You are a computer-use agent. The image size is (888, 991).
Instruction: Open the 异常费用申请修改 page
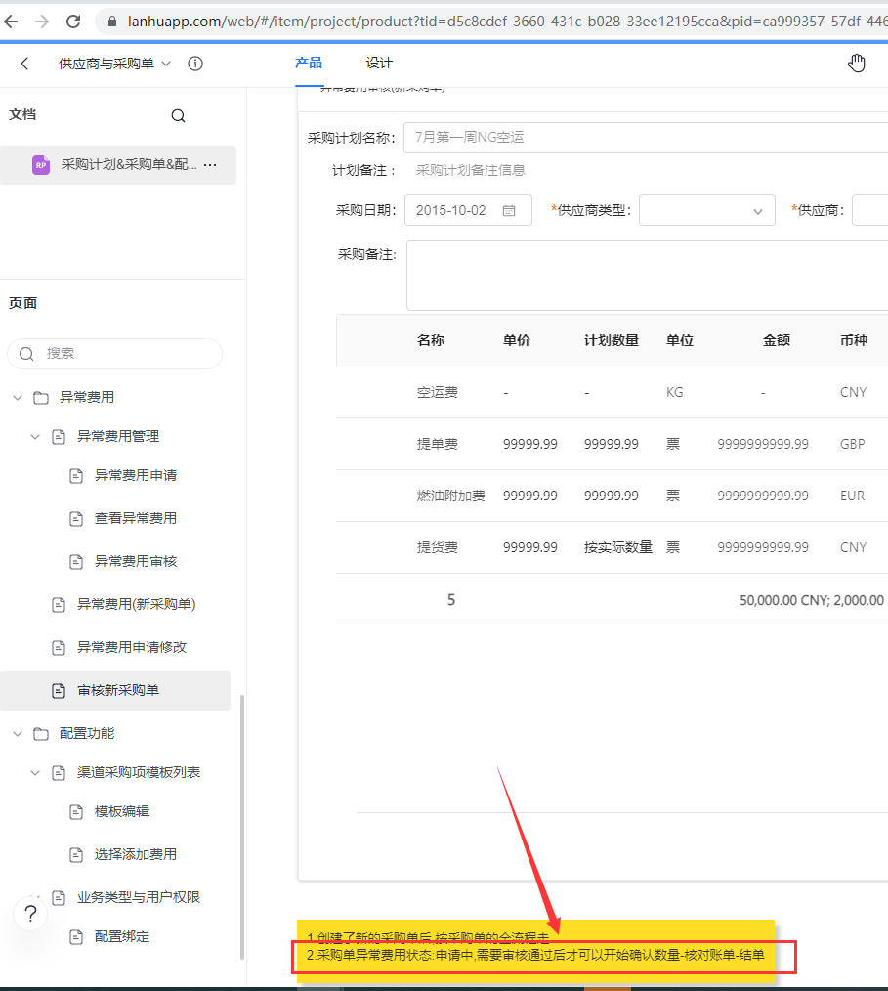(x=131, y=647)
